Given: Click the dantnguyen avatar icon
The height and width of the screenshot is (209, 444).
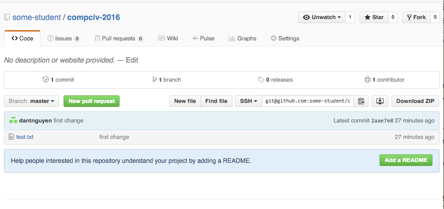Looking at the screenshot, I should [x=13, y=120].
